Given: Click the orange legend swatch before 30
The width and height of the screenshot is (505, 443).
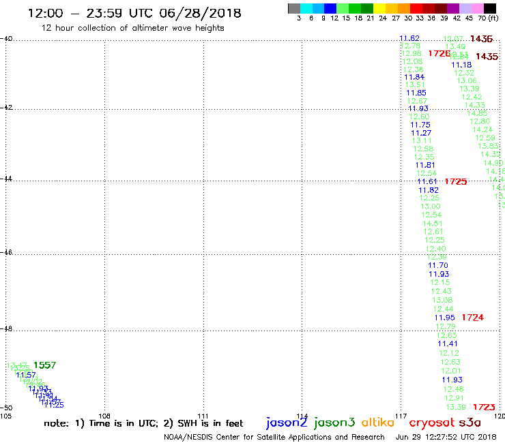Looking at the screenshot, I should point(404,8).
